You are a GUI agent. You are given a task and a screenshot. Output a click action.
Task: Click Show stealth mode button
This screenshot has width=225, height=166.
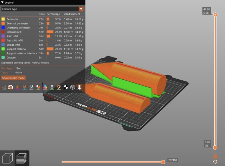pyautogui.click(x=14, y=78)
